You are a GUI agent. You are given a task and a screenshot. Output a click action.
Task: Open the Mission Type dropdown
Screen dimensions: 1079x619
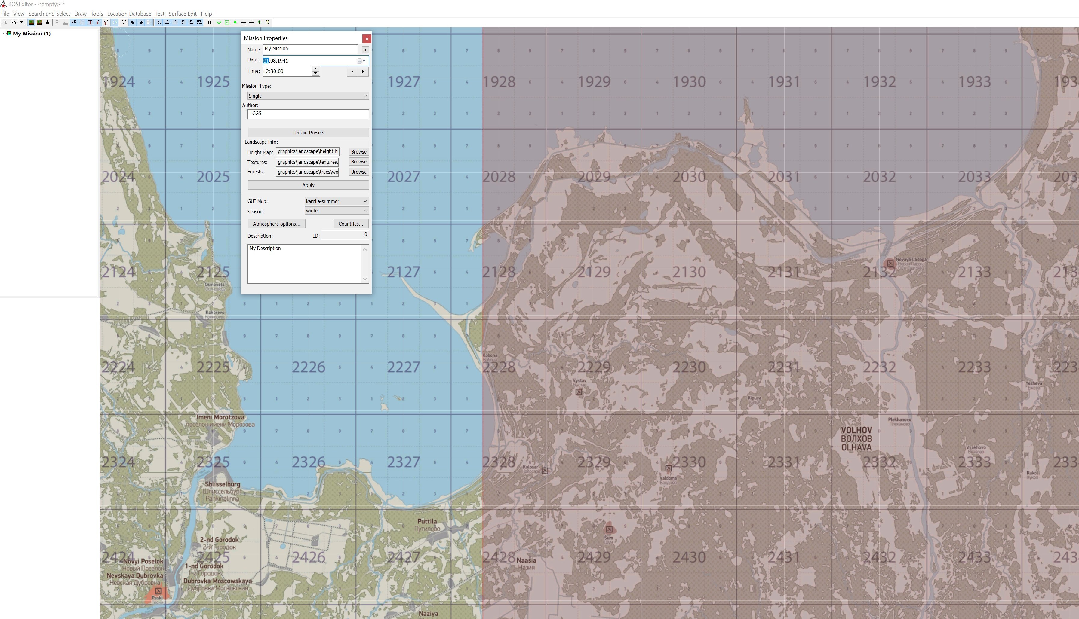click(308, 96)
